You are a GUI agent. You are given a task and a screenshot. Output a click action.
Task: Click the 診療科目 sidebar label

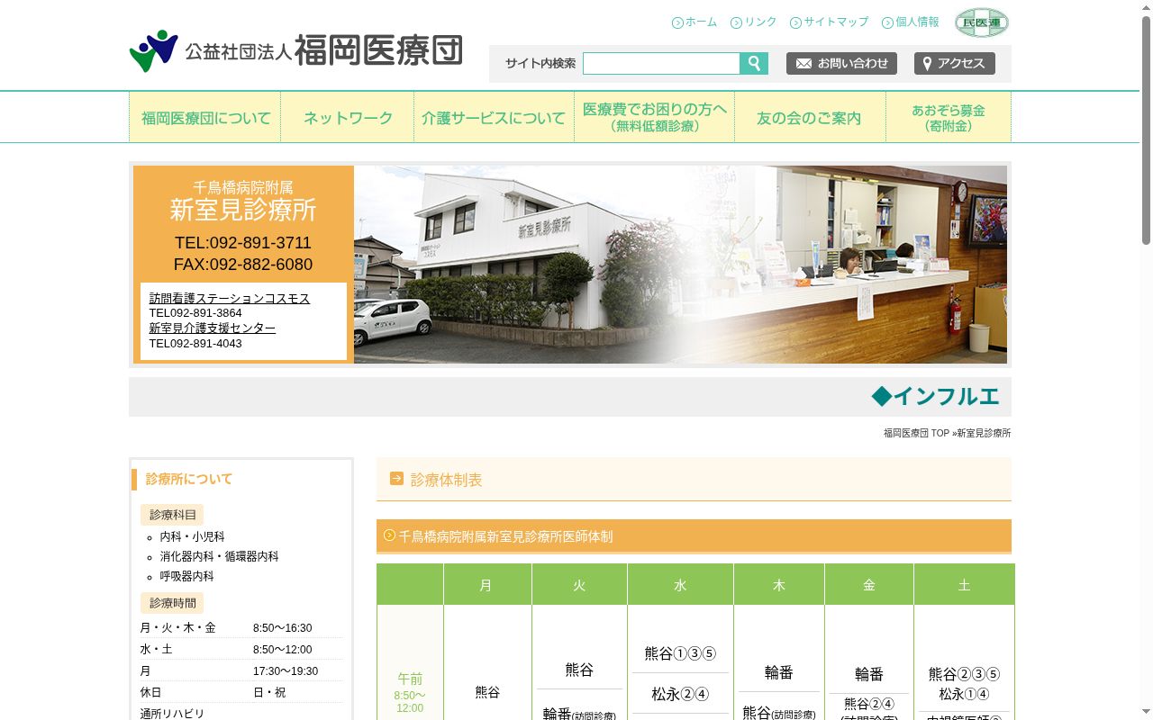pos(172,515)
